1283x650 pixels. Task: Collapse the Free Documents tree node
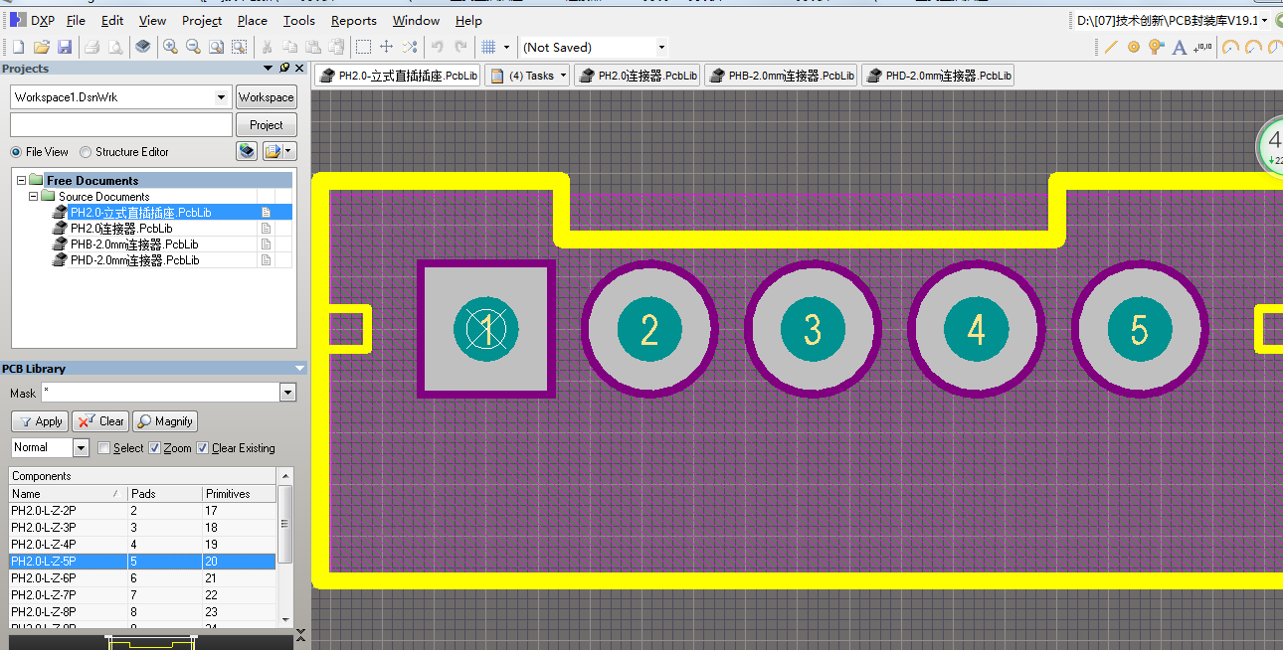(21, 180)
